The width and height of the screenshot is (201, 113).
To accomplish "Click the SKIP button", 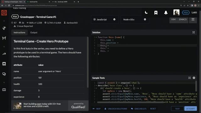I will (96, 109).
